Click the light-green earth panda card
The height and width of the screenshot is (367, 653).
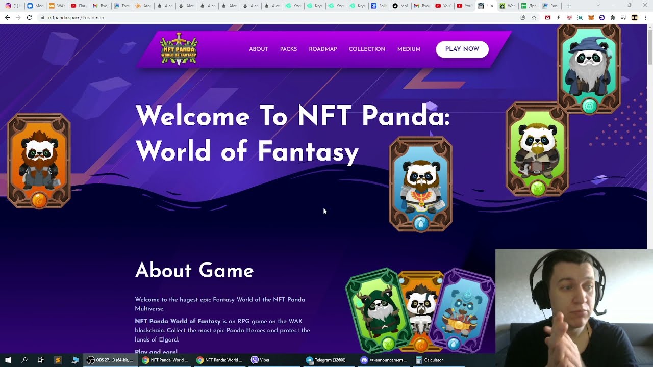(x=537, y=149)
